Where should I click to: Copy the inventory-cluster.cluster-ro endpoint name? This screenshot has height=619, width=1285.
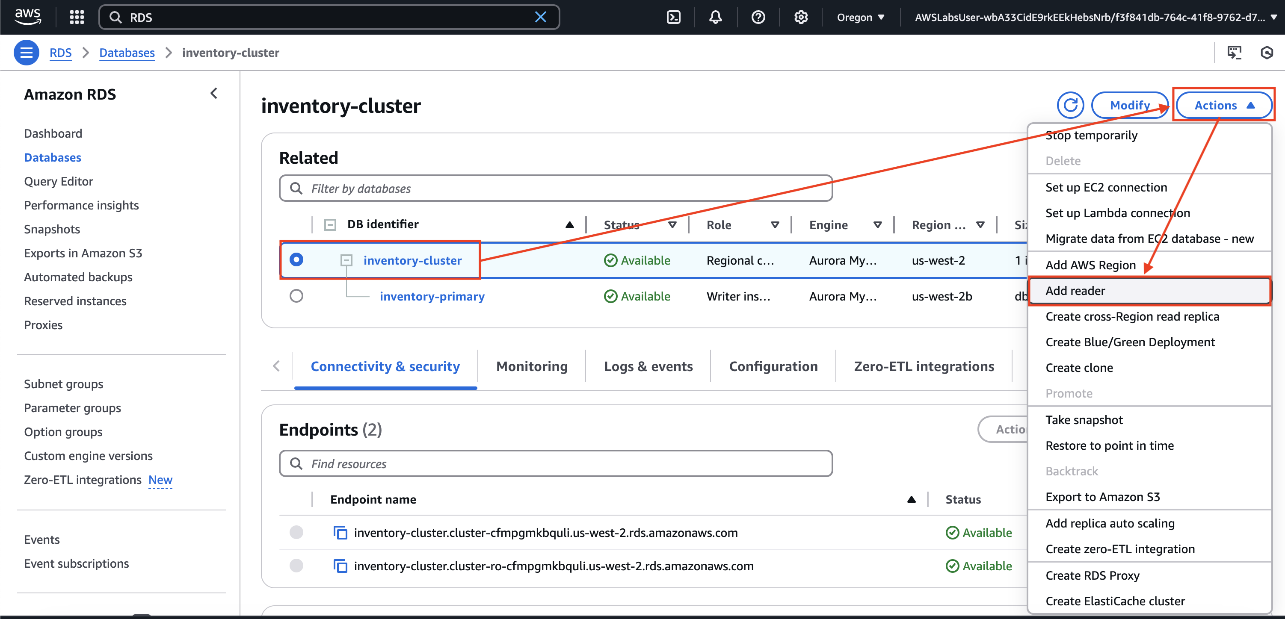(340, 566)
